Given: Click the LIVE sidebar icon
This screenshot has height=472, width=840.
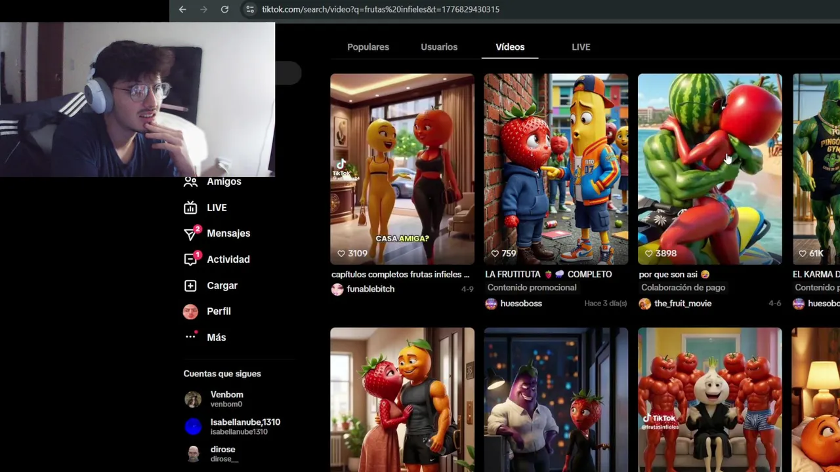Looking at the screenshot, I should pyautogui.click(x=190, y=208).
